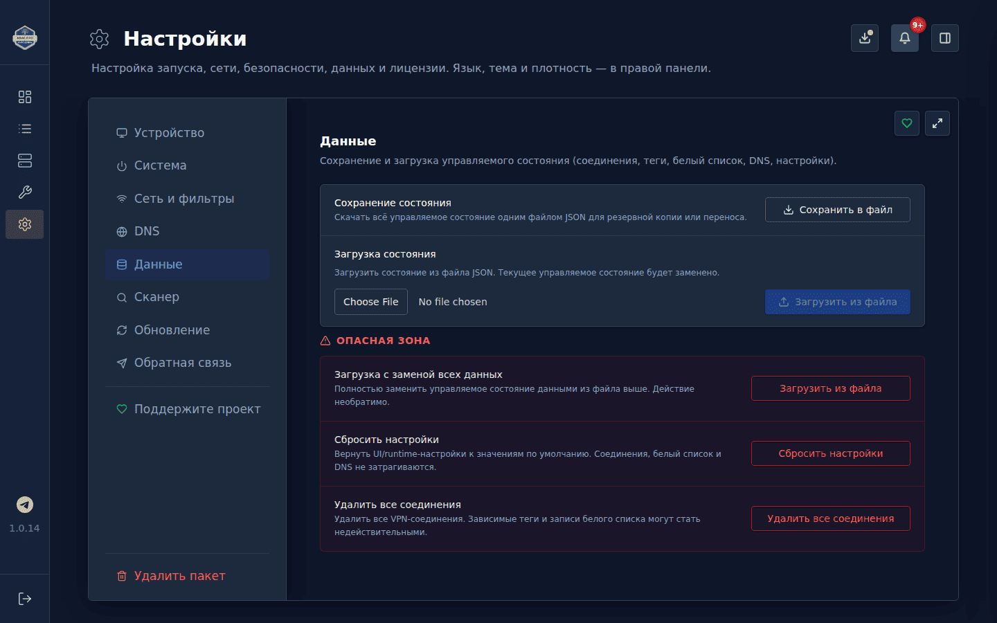Select the gear settings icon in sidebar
The image size is (997, 623).
(x=25, y=224)
